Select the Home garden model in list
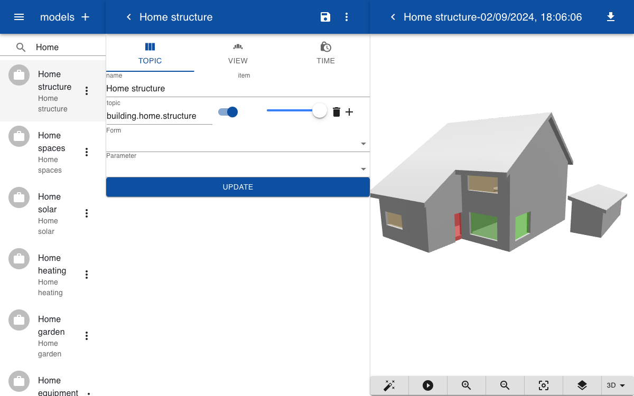The height and width of the screenshot is (396, 634). click(x=53, y=336)
